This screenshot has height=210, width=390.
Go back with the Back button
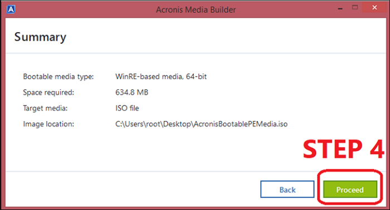click(287, 189)
